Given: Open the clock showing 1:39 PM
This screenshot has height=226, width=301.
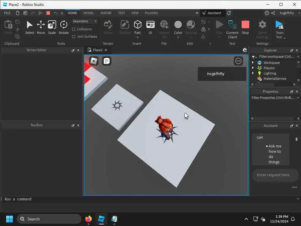Looking at the screenshot, I should pos(279,219).
